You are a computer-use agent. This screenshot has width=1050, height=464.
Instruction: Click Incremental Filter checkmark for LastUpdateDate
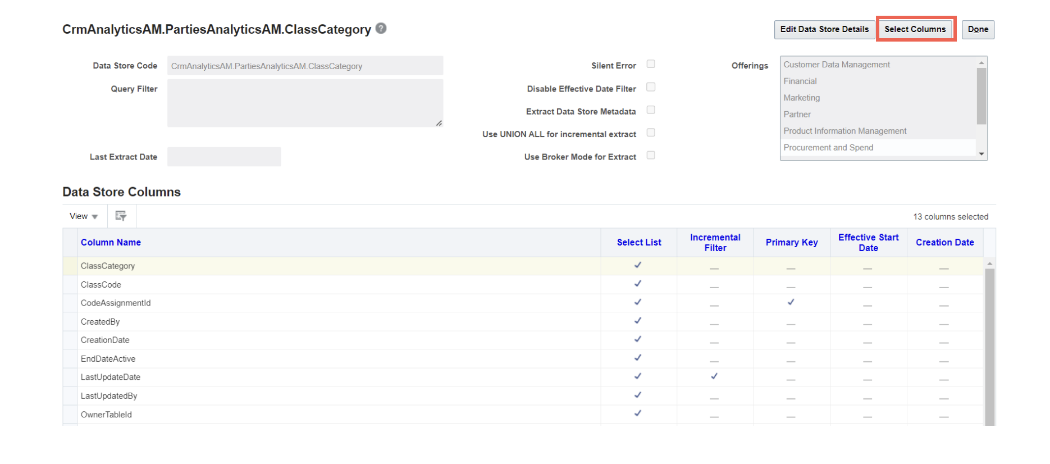[x=714, y=376]
